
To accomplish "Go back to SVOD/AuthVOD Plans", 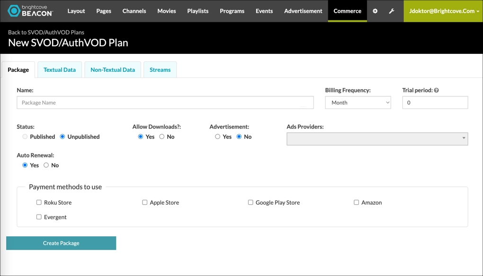I will (46, 32).
